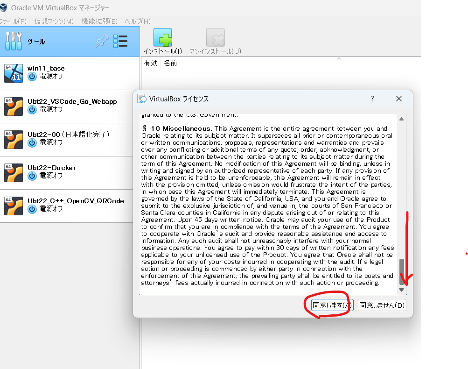Select the Tools wrench icon

point(14,41)
